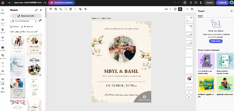
Task: Click the page background color swatch in toolbar
Action: point(66,9)
